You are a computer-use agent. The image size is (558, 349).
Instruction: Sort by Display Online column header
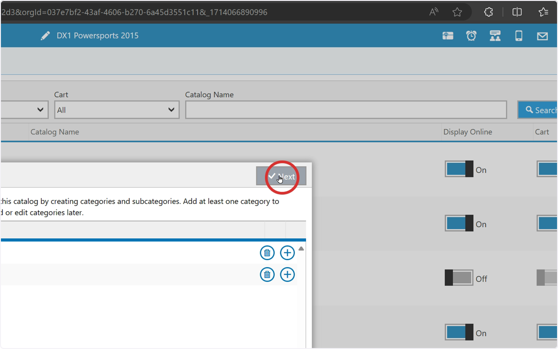[468, 132]
